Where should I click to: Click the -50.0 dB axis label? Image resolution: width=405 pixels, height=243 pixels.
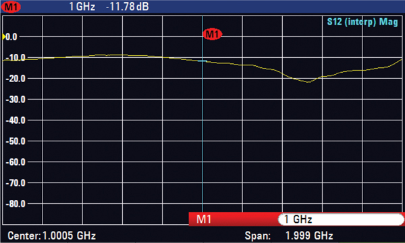16,141
